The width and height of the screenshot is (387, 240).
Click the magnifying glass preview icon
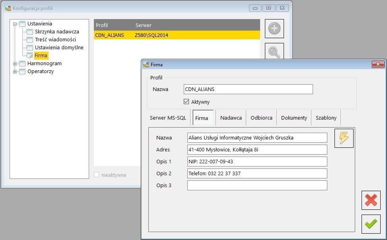click(x=274, y=52)
